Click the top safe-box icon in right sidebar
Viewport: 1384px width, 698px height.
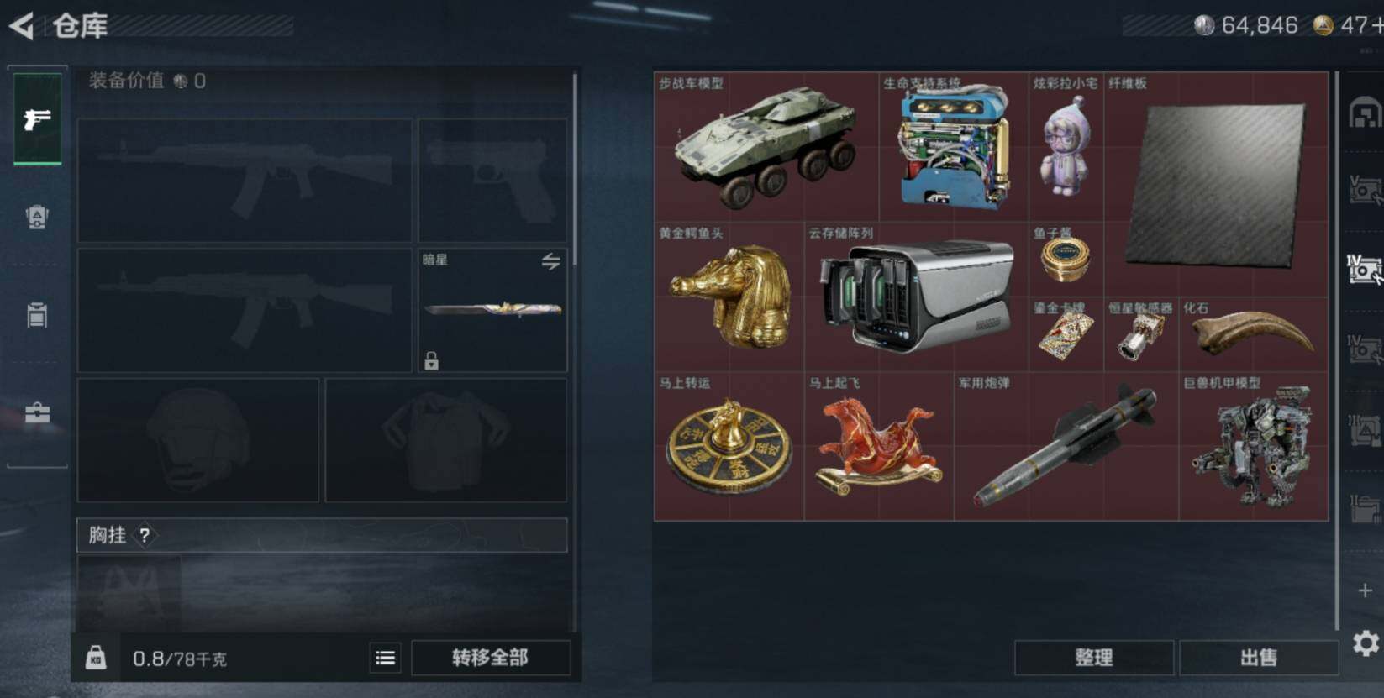point(1365,113)
